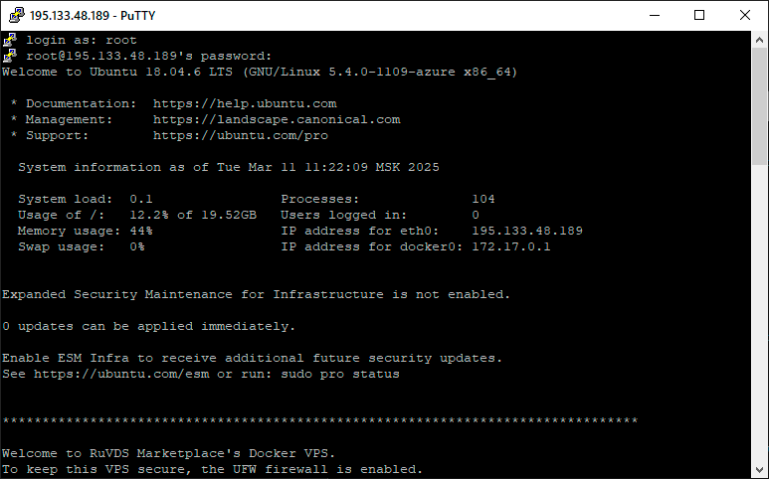
Task: Click the 'Welcome to Ubuntu 18.04.6 LTS' line
Action: [x=260, y=72]
